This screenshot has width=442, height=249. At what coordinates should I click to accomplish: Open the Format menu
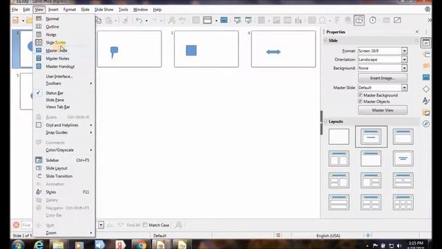[x=69, y=10]
